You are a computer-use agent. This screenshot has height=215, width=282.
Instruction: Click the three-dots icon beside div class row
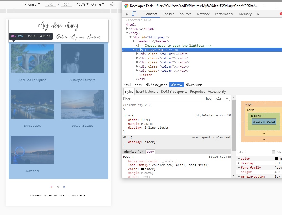coord(124,50)
